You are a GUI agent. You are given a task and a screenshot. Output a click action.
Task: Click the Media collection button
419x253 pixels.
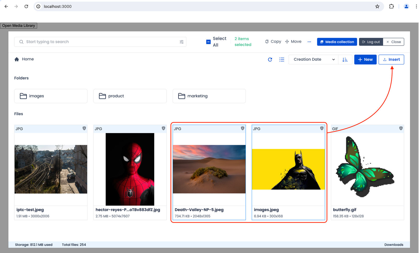[337, 42]
